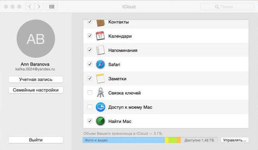The width and height of the screenshot is (258, 150).
Task: Click the Find My Mac radar icon
Action: click(100, 121)
